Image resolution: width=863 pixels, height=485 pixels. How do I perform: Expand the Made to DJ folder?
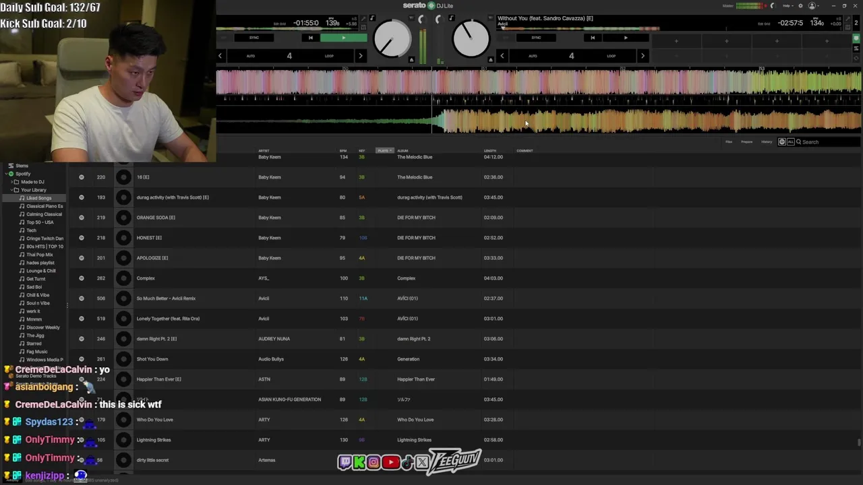click(x=11, y=182)
